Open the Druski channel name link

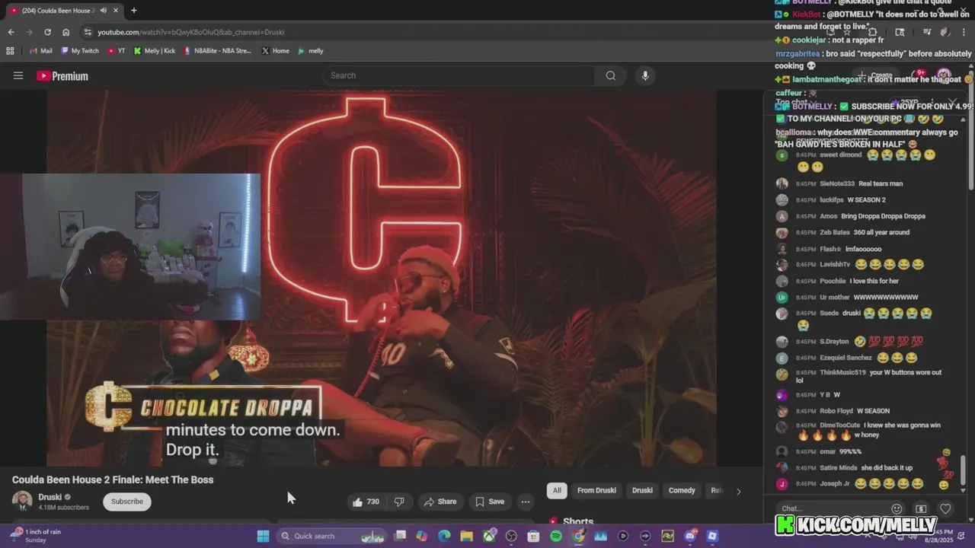pos(50,497)
